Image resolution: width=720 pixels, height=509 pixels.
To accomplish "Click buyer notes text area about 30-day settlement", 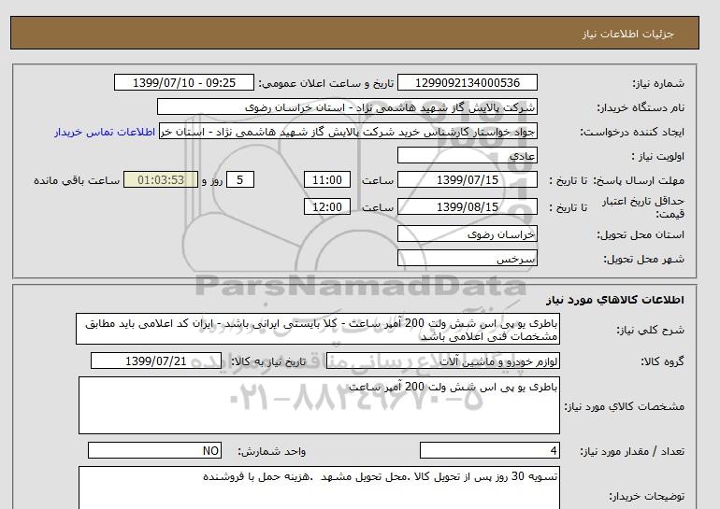I will [x=319, y=488].
